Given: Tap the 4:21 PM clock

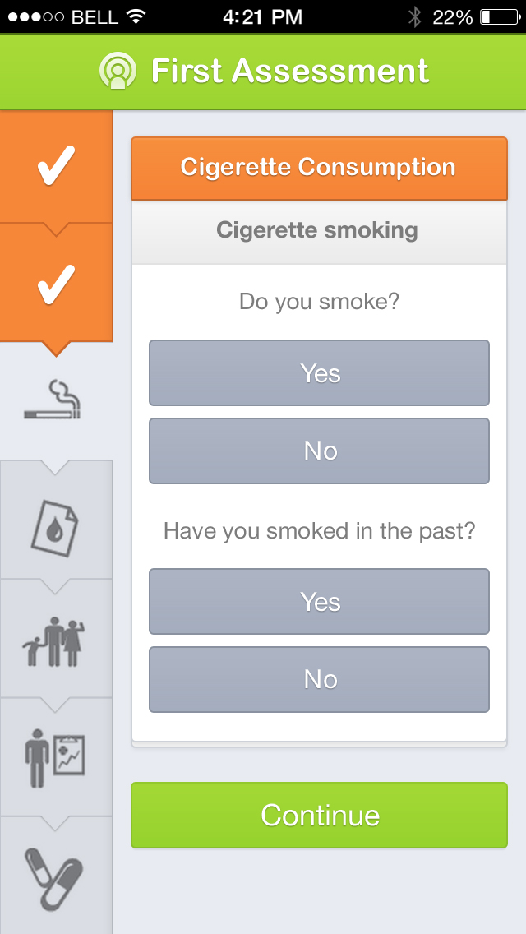Looking at the screenshot, I should [x=262, y=16].
